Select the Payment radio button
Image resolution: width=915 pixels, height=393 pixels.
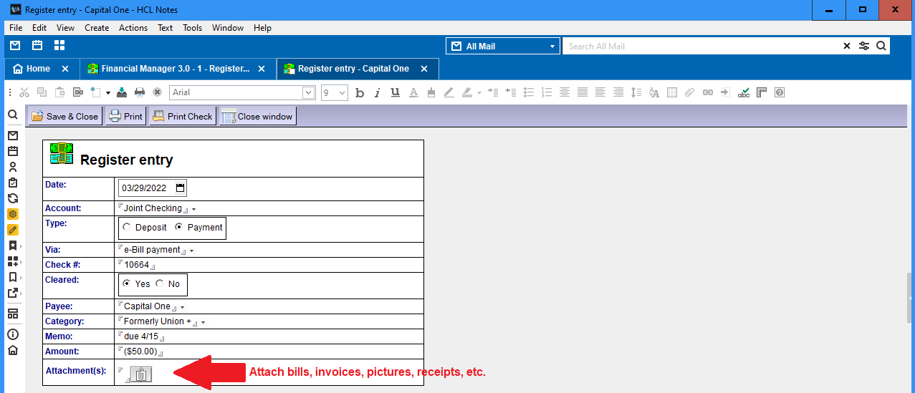coord(179,228)
